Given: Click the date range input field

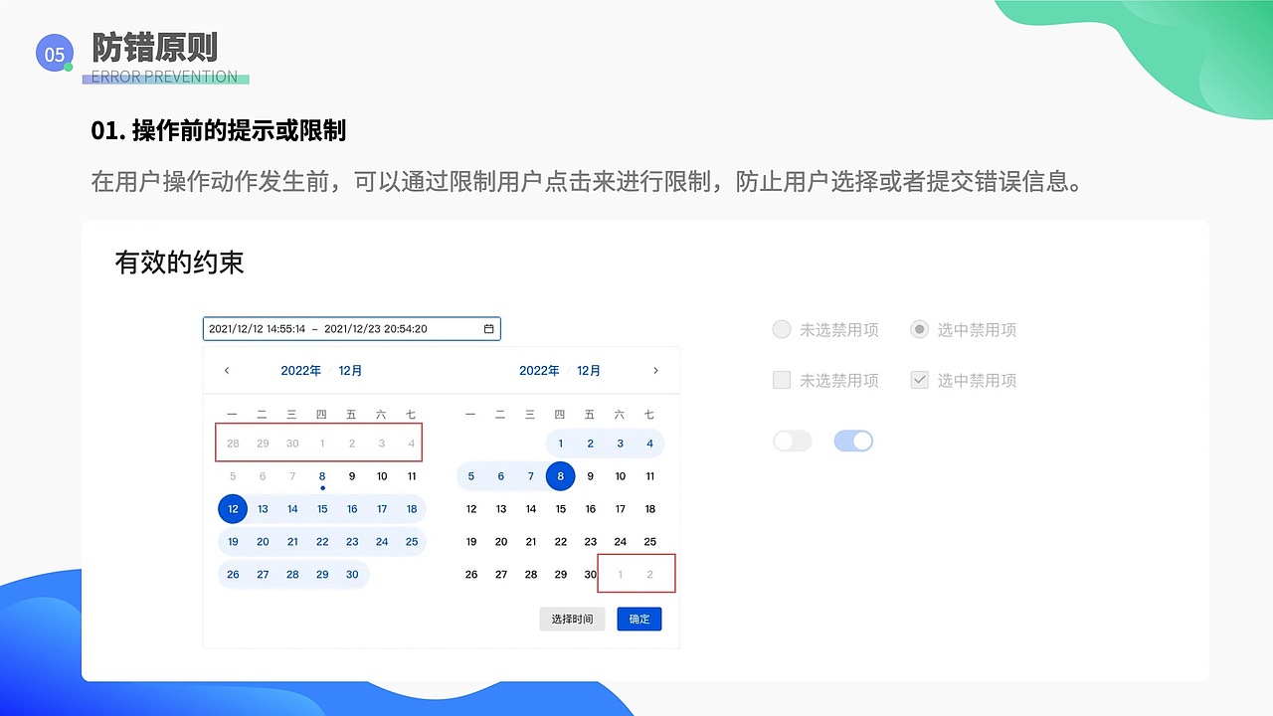Looking at the screenshot, I should (x=352, y=329).
